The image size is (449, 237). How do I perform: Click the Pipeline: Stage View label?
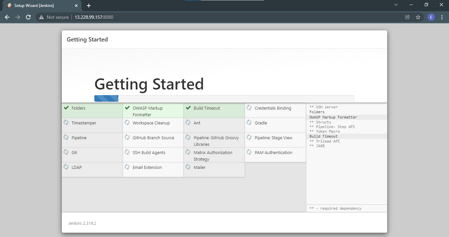[x=273, y=138]
